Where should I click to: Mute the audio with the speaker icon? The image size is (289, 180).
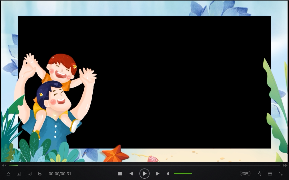point(169,173)
